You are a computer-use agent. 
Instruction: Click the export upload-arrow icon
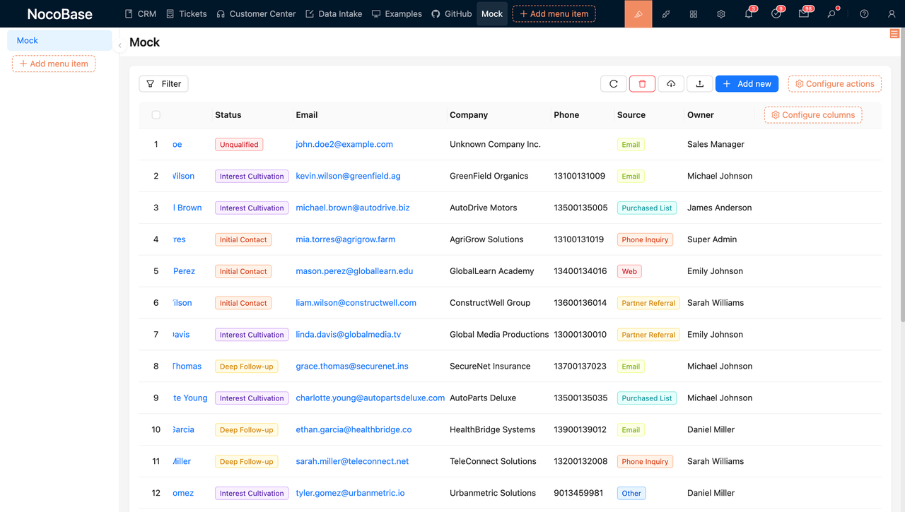699,84
